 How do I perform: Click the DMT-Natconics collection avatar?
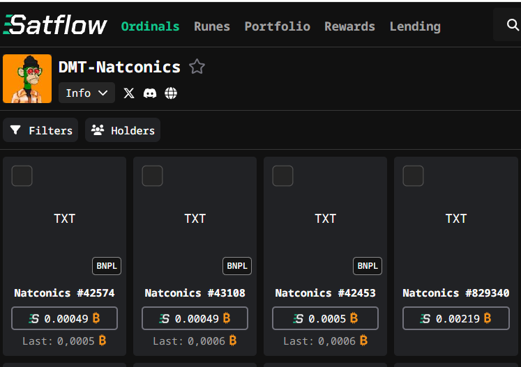pyautogui.click(x=27, y=79)
